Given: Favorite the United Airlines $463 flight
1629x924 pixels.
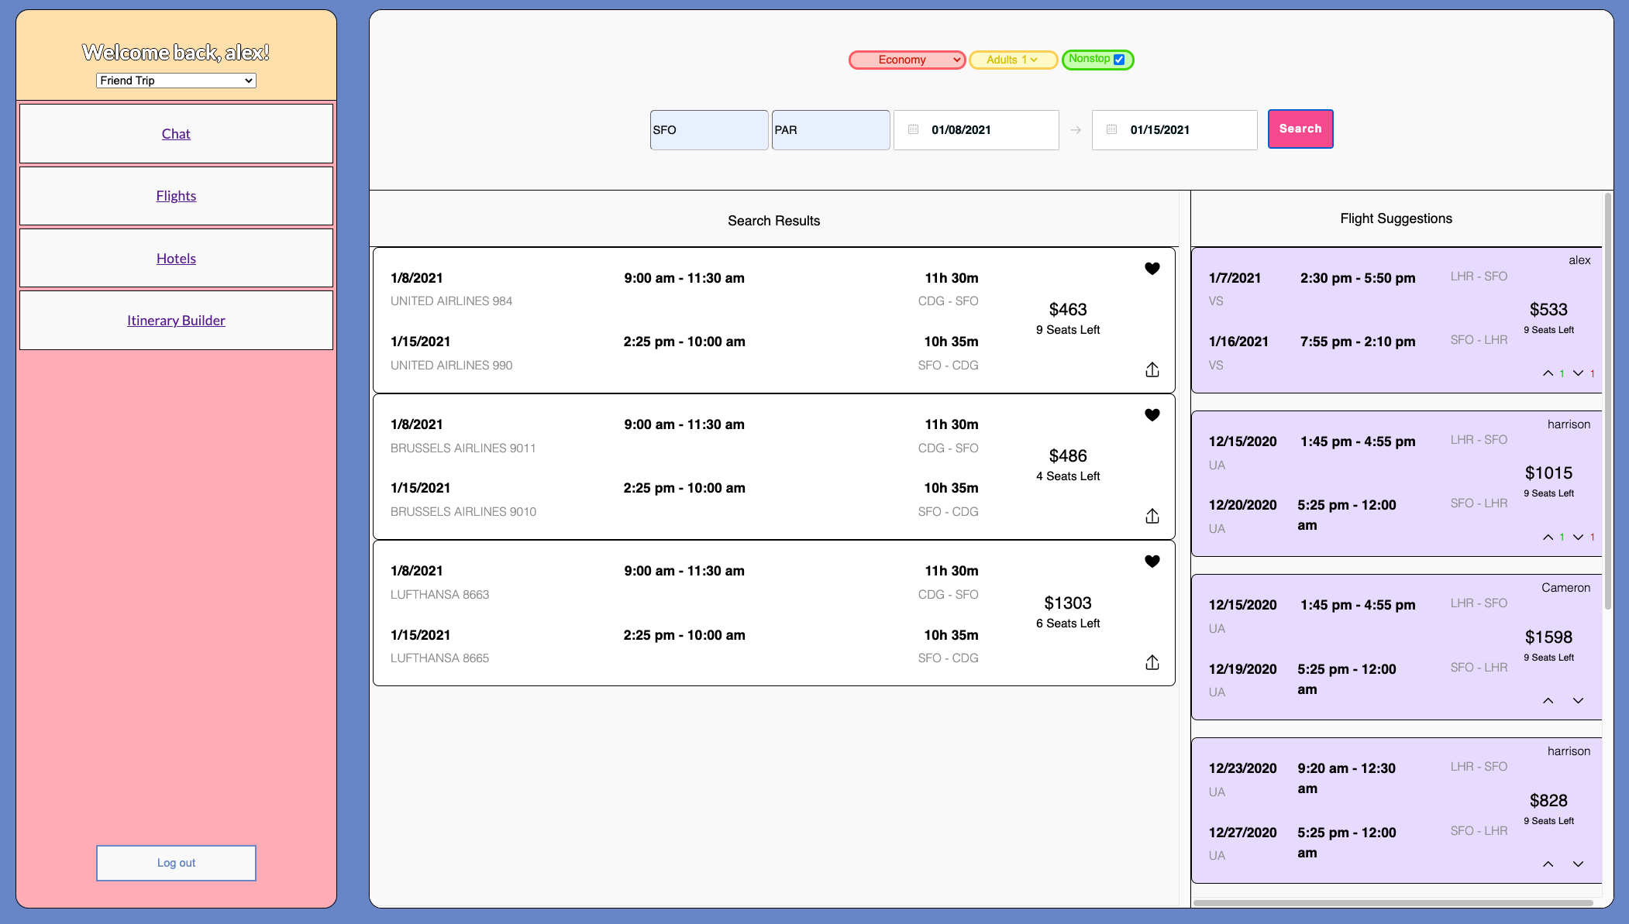Looking at the screenshot, I should tap(1152, 269).
